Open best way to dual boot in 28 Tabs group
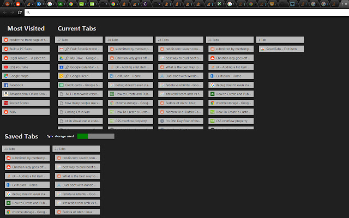 [181, 58]
